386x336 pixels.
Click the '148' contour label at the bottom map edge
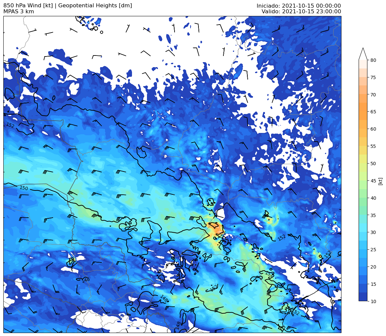pos(179,325)
